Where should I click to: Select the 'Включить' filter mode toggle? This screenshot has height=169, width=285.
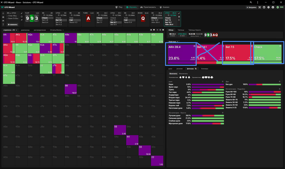pyautogui.click(x=173, y=74)
